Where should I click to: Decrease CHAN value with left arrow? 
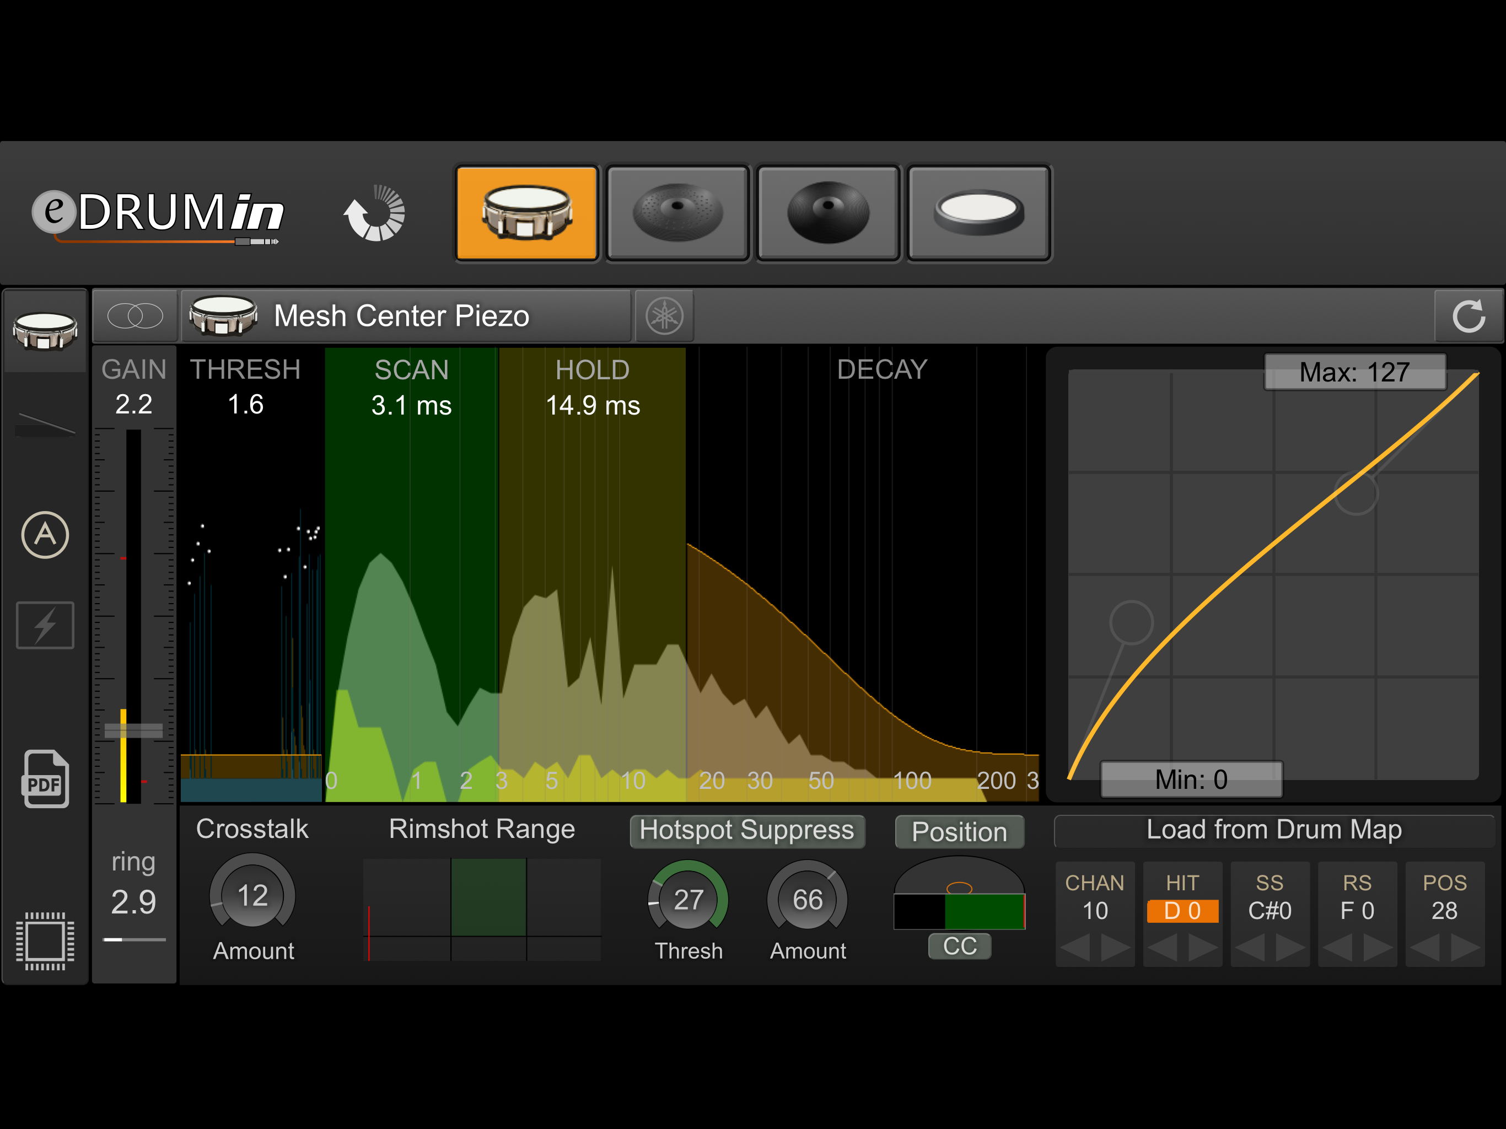1075,947
